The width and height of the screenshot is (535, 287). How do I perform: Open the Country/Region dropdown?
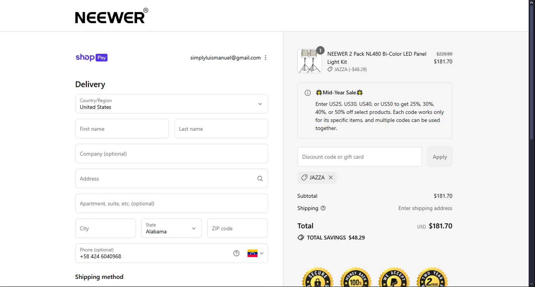pyautogui.click(x=172, y=104)
